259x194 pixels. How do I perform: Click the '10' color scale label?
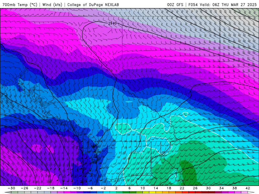click(142, 188)
